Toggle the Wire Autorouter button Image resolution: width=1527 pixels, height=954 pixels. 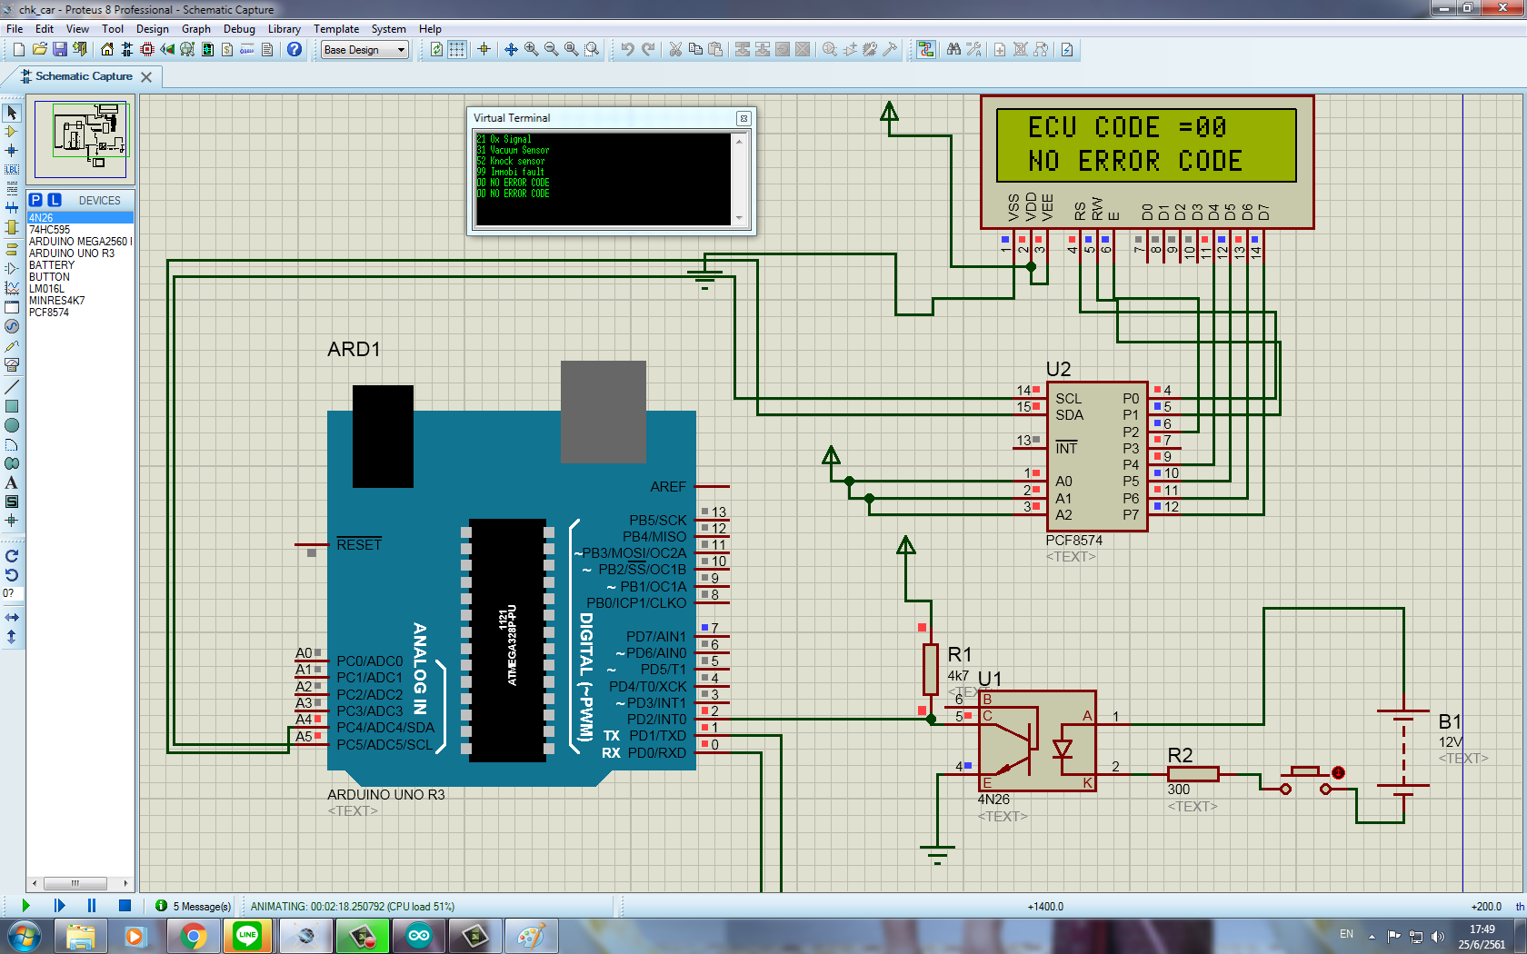coord(925,50)
